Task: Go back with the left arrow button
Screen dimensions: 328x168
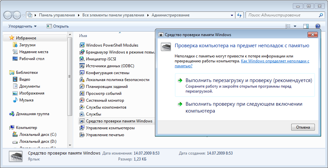Action: tap(8, 15)
